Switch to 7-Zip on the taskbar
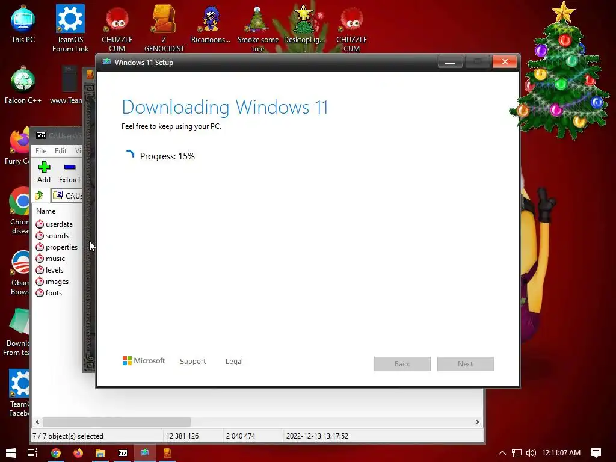616x462 pixels. click(123, 453)
